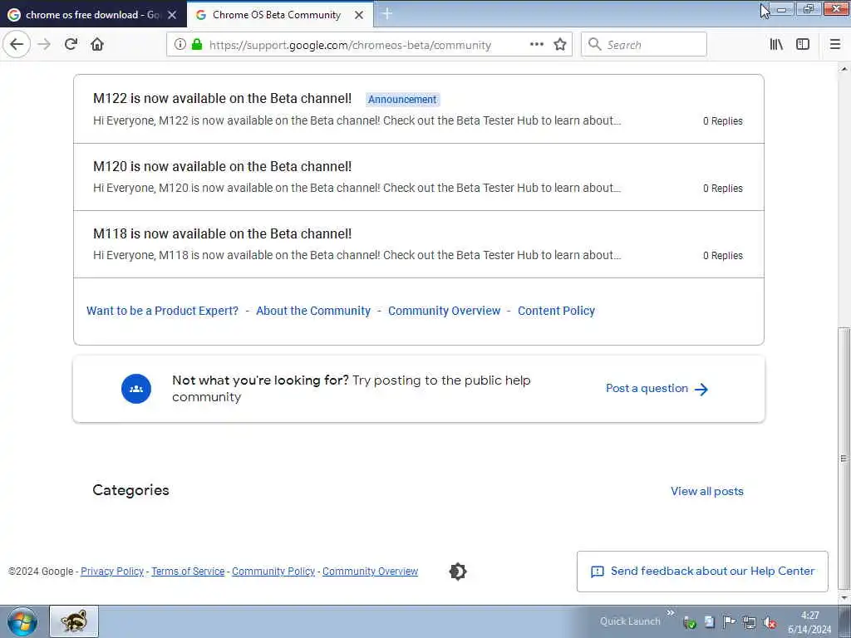Click the Categories heading
The image size is (851, 638).
pyautogui.click(x=130, y=490)
